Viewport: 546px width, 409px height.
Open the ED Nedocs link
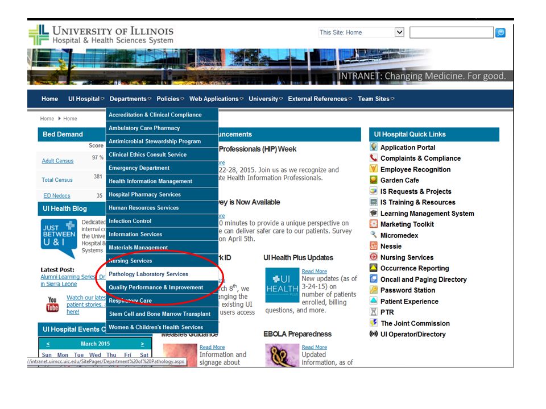(56, 196)
